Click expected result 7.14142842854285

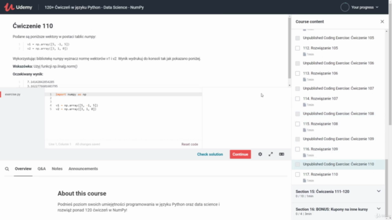(40, 82)
